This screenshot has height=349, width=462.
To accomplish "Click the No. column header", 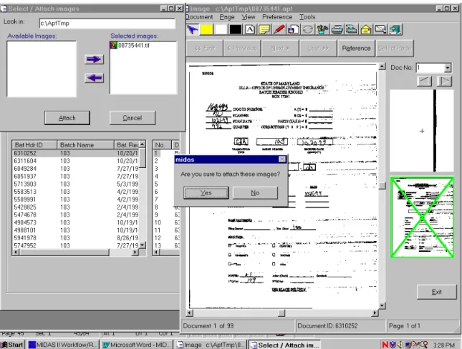I will pyautogui.click(x=162, y=144).
